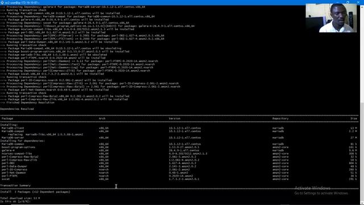Click 'perl-Compress-Raw-Zlib' in the package table
This screenshot has height=205, width=364.
[x=19, y=160]
